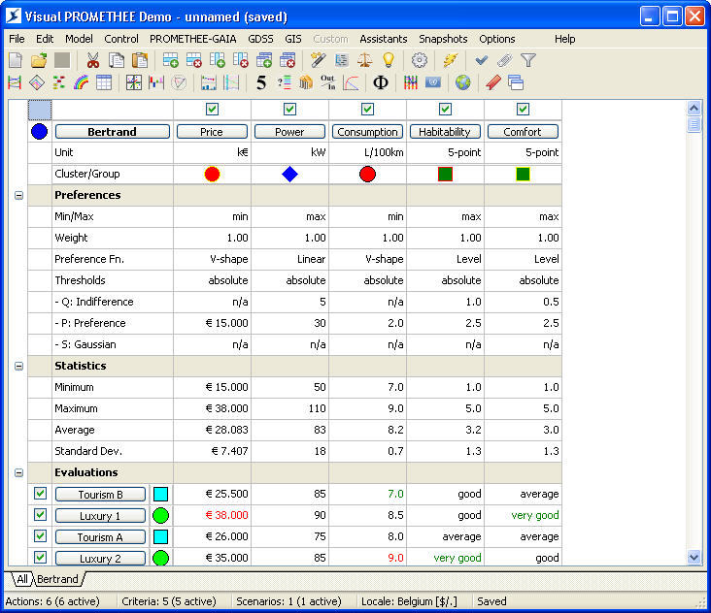Click the lightning bolt icon
Viewport: 711px width, 613px height.
[451, 60]
